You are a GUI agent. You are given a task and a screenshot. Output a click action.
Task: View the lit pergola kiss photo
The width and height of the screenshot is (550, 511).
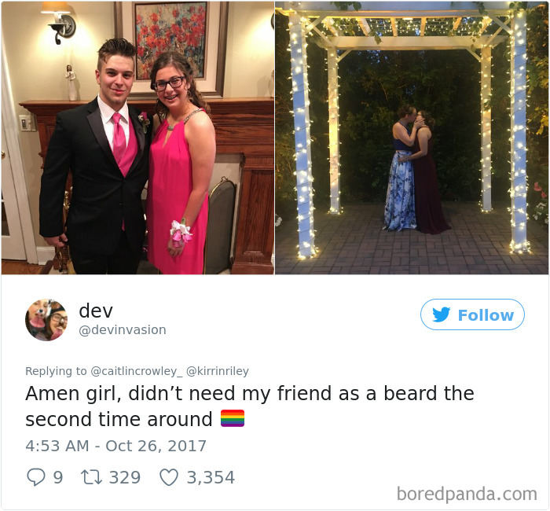pos(412,138)
